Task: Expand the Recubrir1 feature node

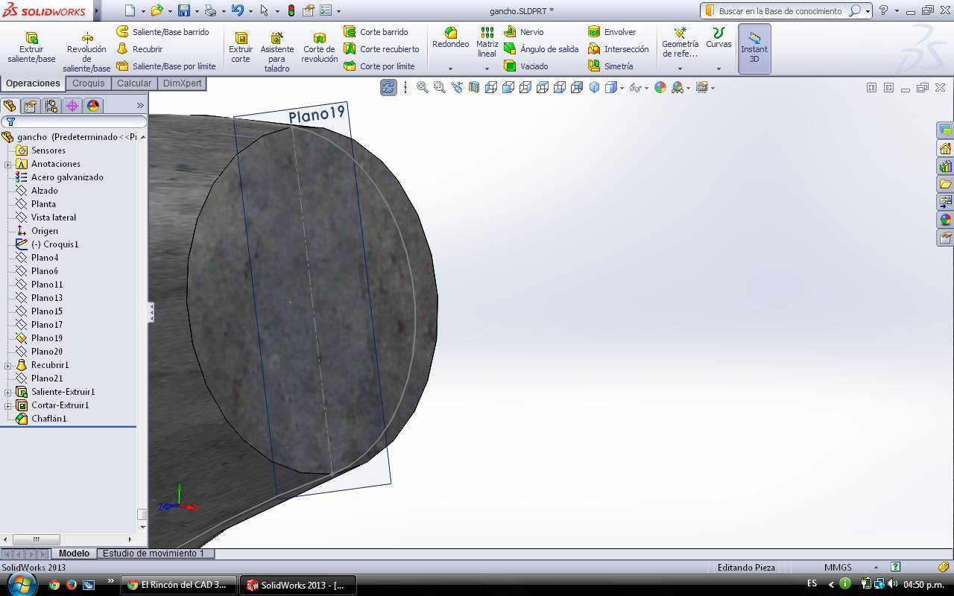Action: 8,365
